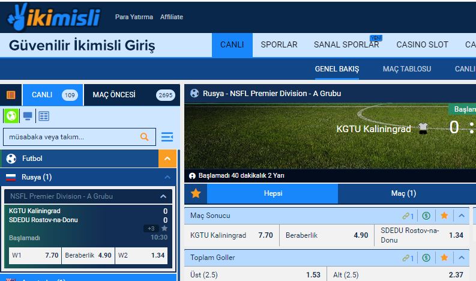Viewport: 476px width, 281px height.
Task: Collapse NSFL Premier Division - A Grubu league
Action: [163, 196]
